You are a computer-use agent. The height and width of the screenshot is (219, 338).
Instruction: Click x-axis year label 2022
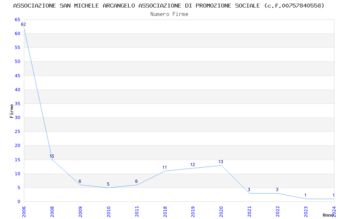click(278, 211)
